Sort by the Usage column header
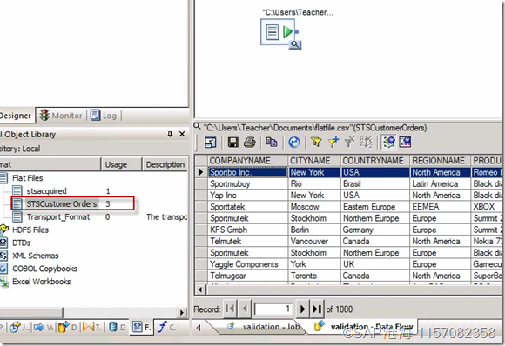 click(121, 164)
